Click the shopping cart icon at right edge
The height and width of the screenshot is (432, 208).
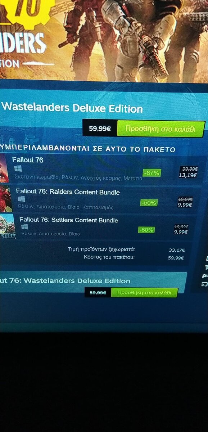(x=206, y=267)
